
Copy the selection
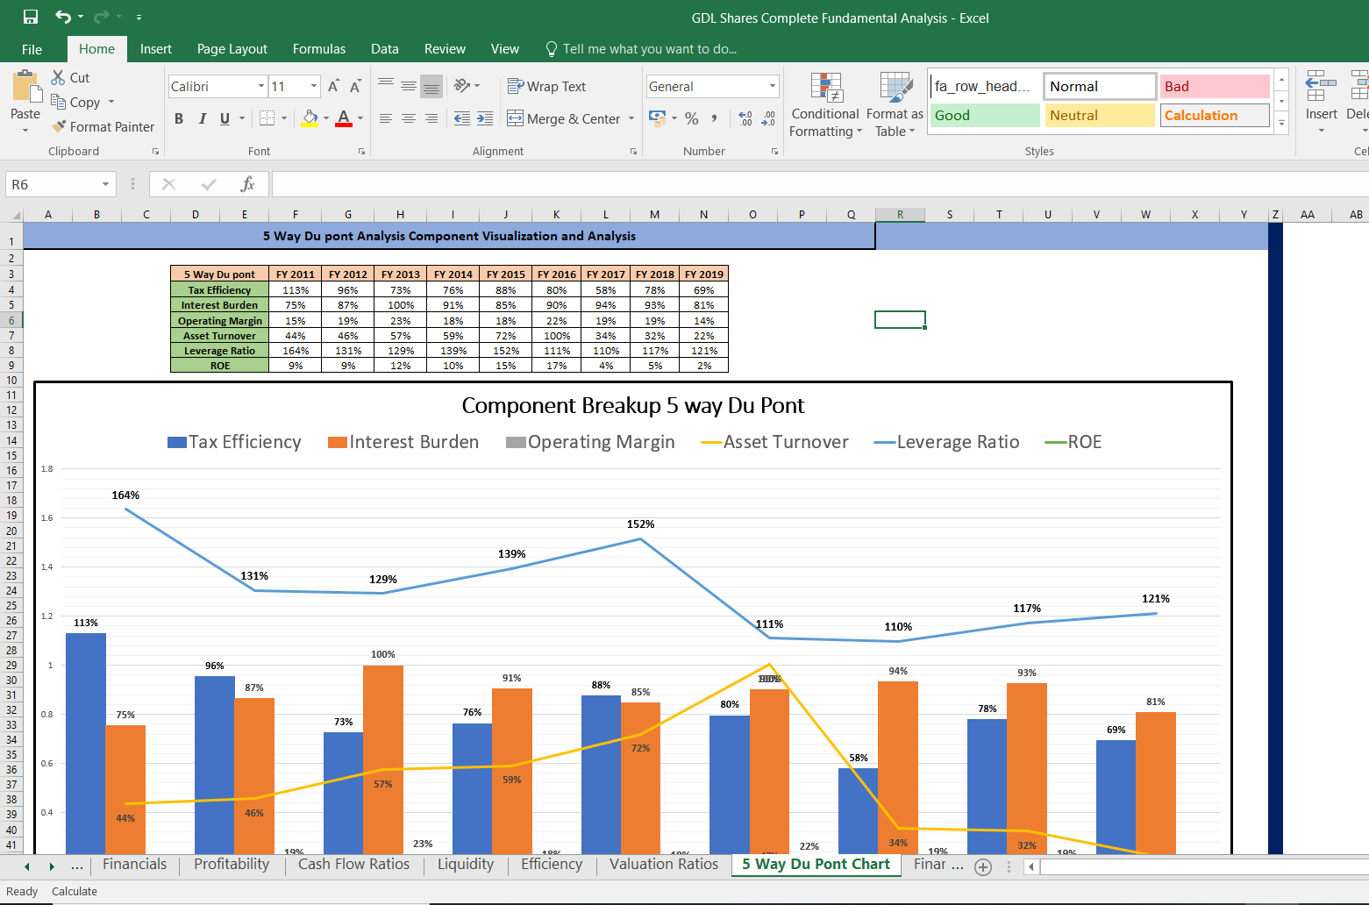coord(75,102)
